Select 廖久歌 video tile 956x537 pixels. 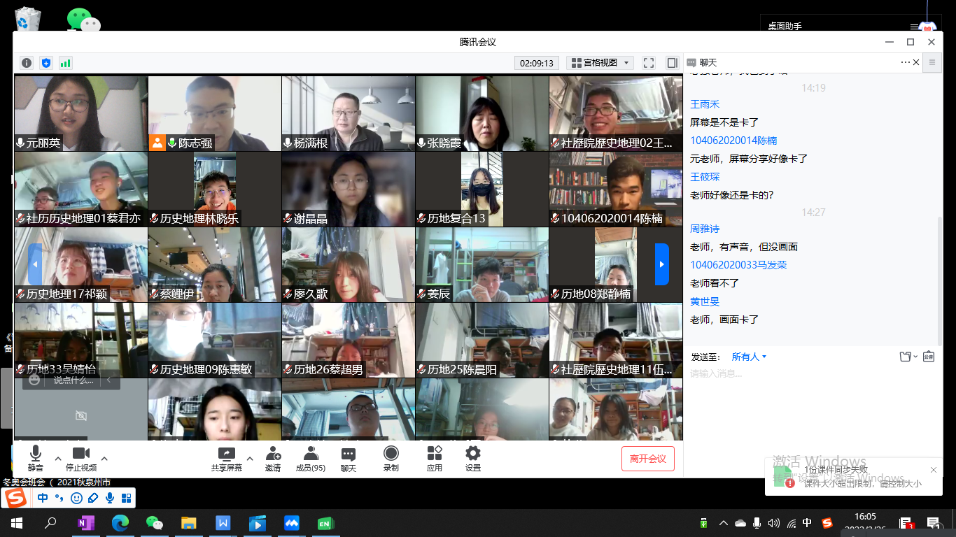coord(348,264)
